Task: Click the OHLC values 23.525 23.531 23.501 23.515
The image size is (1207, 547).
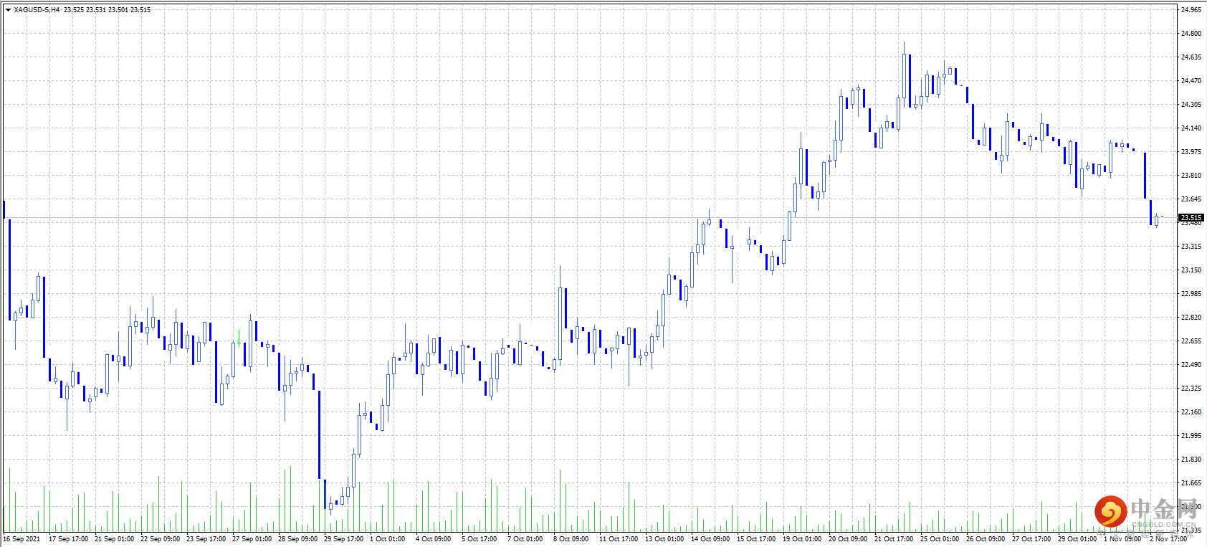Action: [x=108, y=10]
